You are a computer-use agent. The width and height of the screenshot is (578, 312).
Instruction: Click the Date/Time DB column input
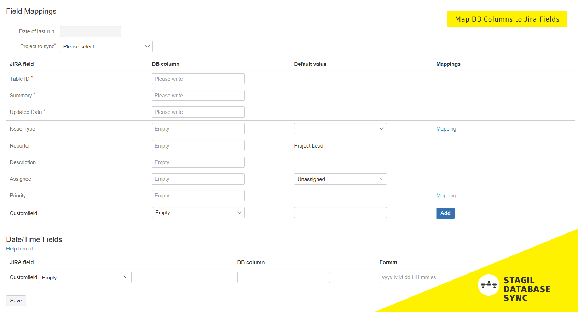284,277
